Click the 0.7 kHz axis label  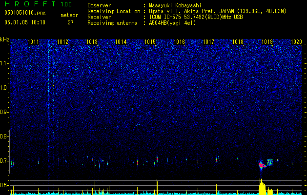[4, 161]
